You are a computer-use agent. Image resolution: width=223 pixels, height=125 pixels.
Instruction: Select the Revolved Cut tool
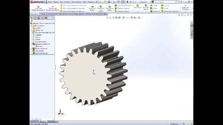(x=109, y=8)
